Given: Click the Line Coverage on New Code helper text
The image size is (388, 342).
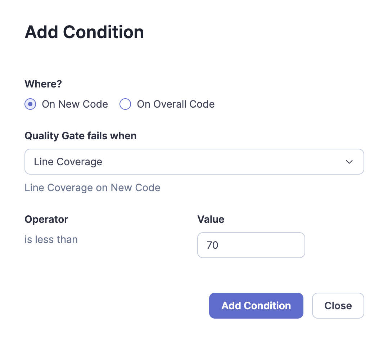Looking at the screenshot, I should pos(92,188).
